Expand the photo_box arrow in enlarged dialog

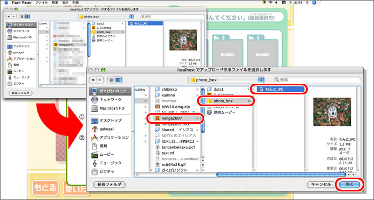pos(250,101)
